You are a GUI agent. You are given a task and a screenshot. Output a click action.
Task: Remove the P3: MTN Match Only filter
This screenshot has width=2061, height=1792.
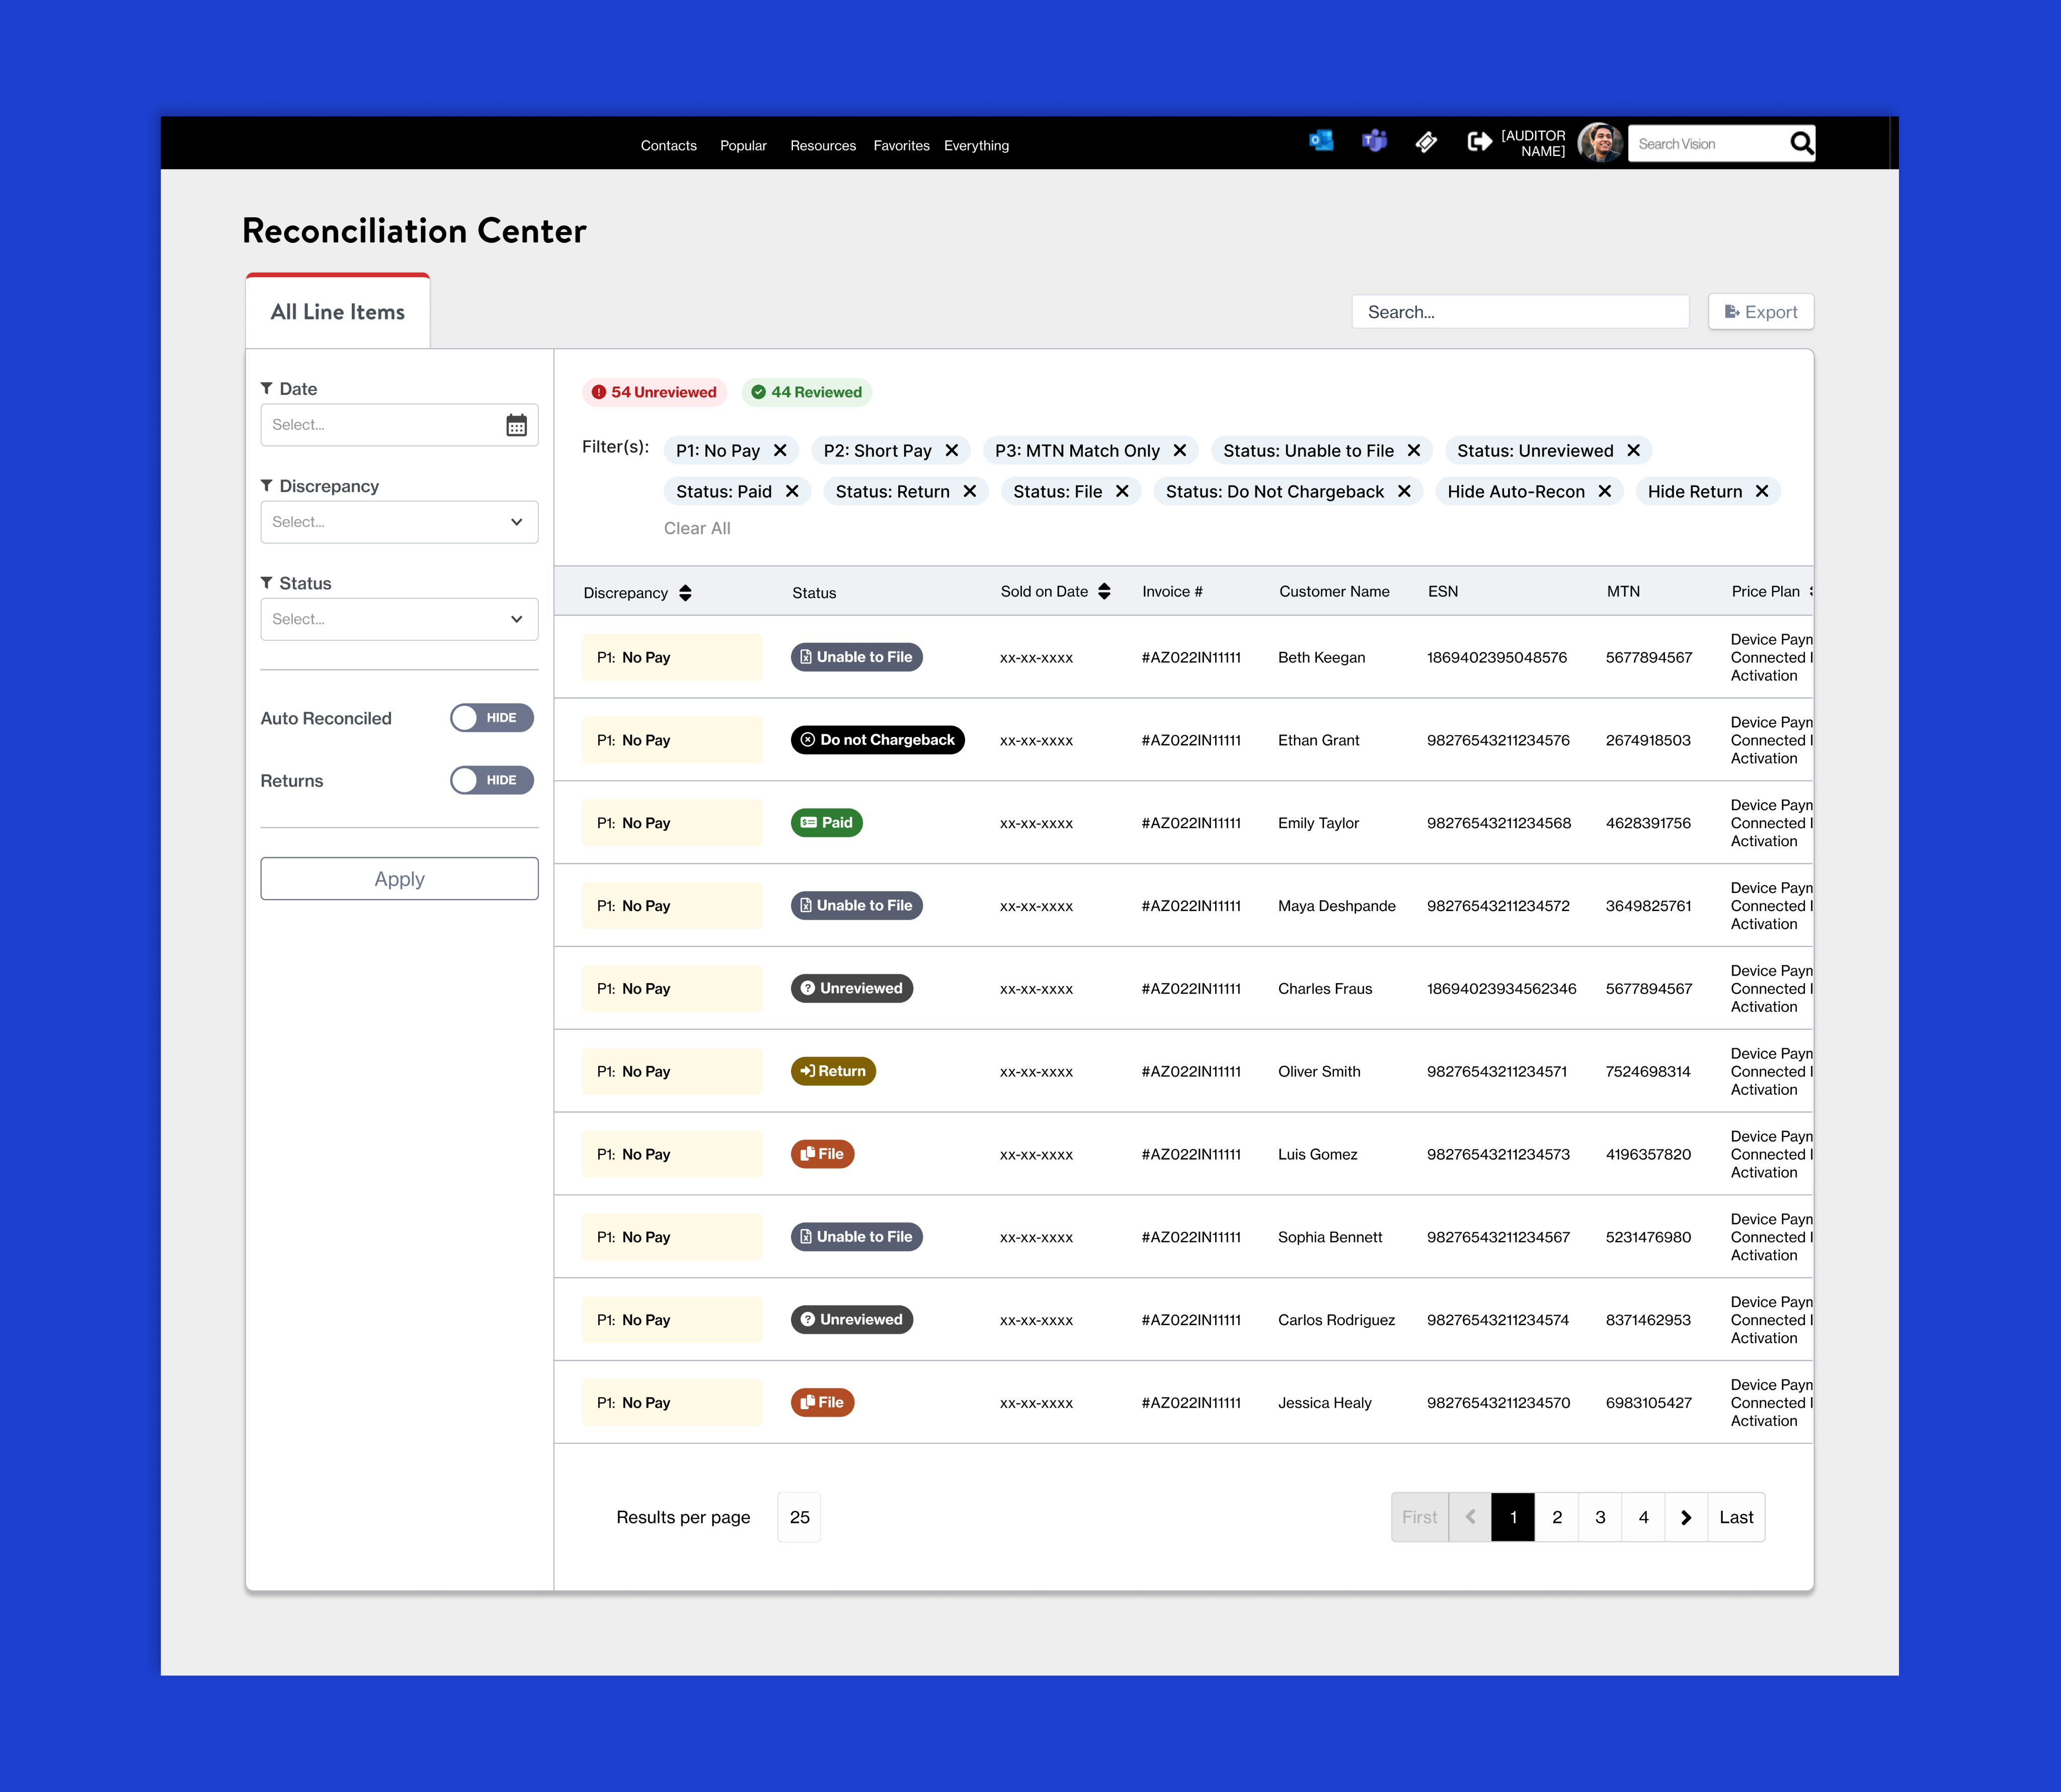click(1180, 451)
